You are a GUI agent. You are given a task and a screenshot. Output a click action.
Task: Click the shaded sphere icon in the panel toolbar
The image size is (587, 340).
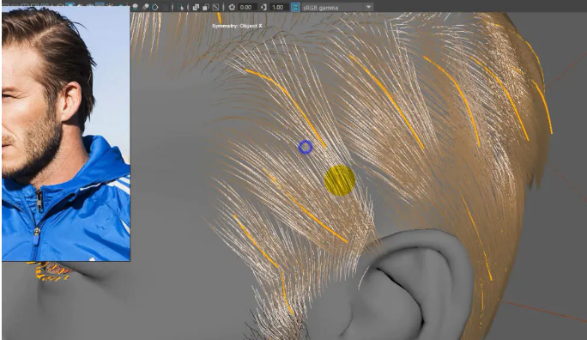tap(135, 7)
